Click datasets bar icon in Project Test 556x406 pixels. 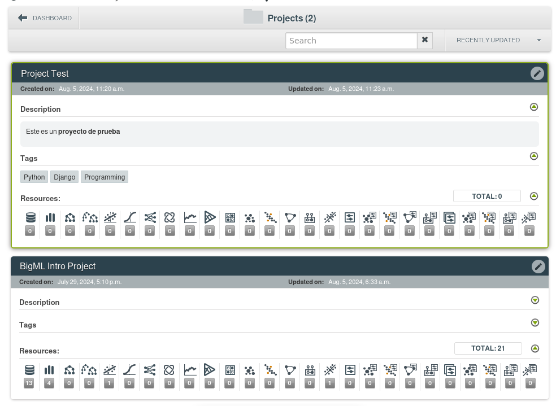pyautogui.click(x=50, y=218)
